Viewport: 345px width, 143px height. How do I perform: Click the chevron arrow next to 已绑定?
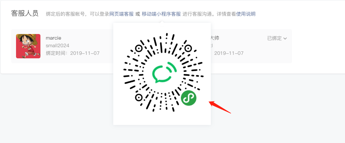click(x=285, y=39)
